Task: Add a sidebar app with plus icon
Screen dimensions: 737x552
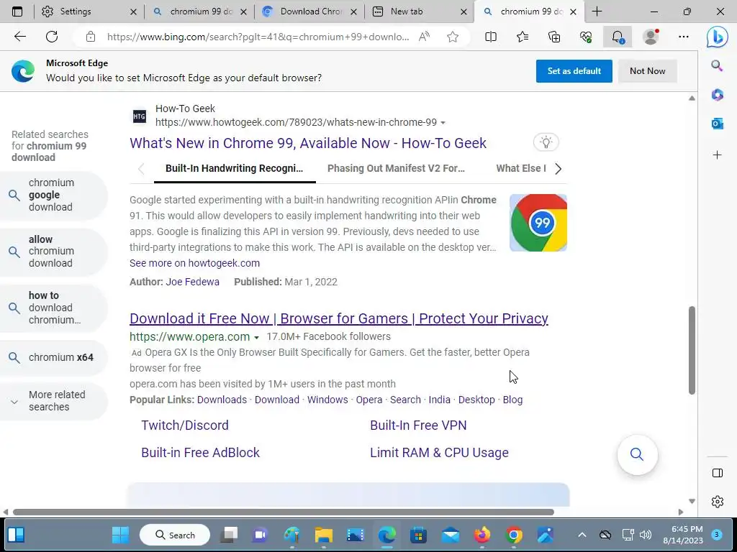Action: click(718, 155)
